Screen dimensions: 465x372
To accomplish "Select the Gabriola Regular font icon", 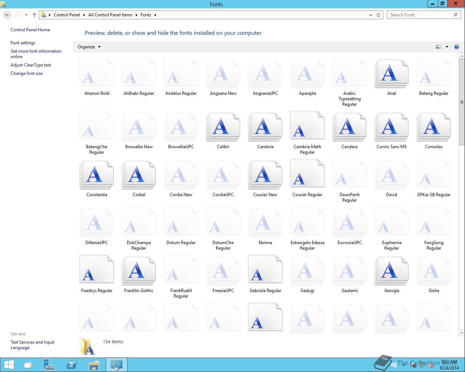I will click(x=265, y=270).
